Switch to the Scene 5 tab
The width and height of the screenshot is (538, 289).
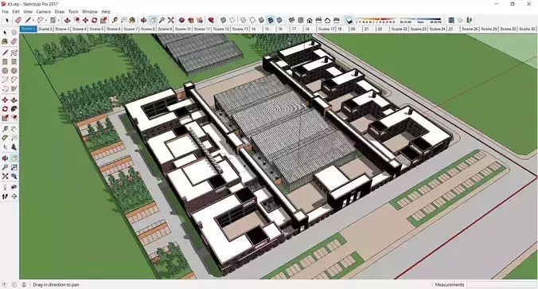click(x=96, y=29)
